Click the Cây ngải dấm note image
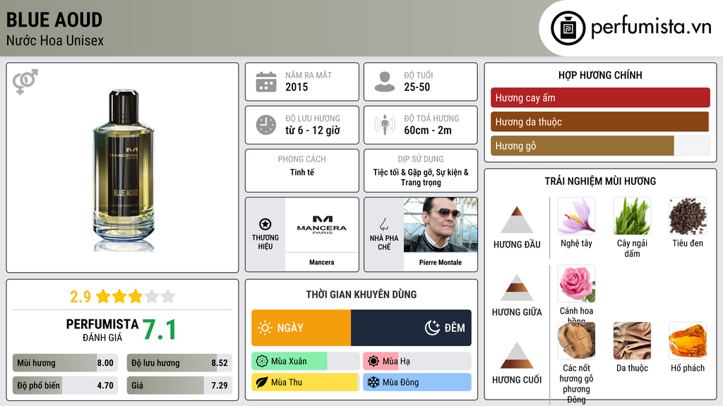Viewport: 723px width, 406px height. click(632, 216)
